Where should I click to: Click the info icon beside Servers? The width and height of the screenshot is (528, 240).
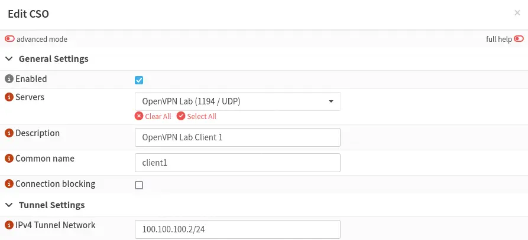point(9,97)
